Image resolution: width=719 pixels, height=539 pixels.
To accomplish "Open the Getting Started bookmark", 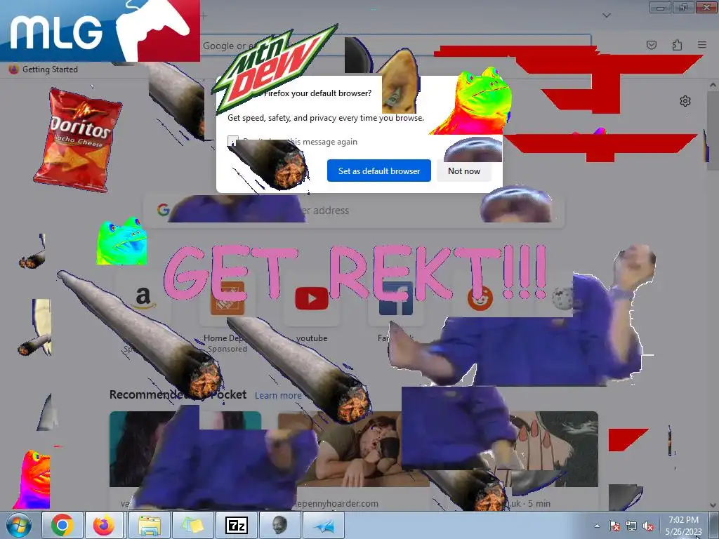I will 44,69.
